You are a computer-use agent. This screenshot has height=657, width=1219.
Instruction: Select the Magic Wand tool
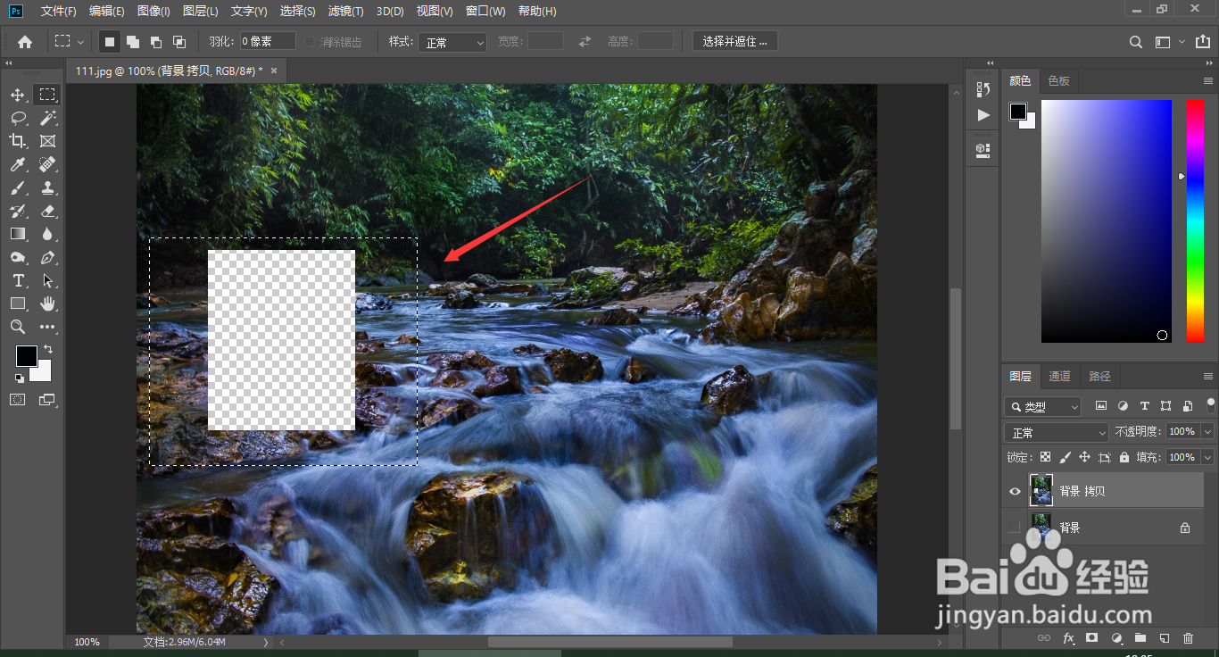click(x=48, y=118)
